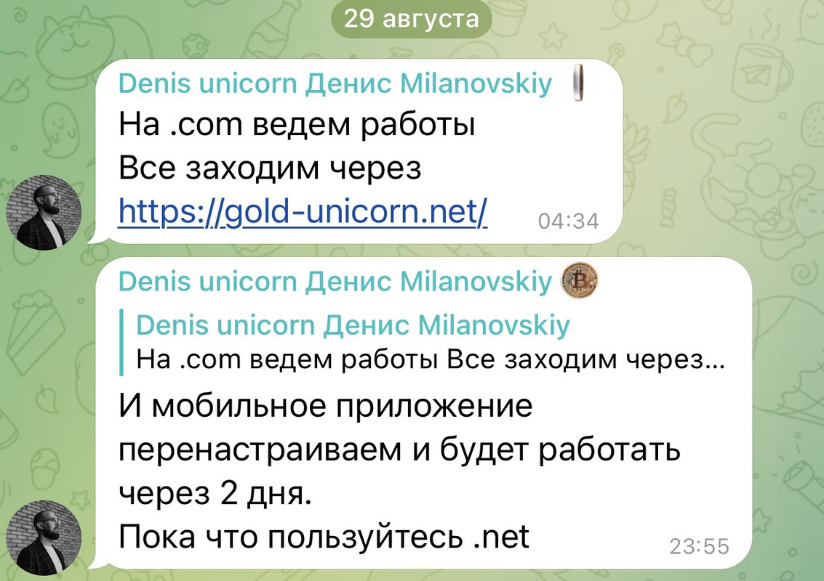Click the line Все заходим через
Screen dimensions: 824x581
(270, 168)
